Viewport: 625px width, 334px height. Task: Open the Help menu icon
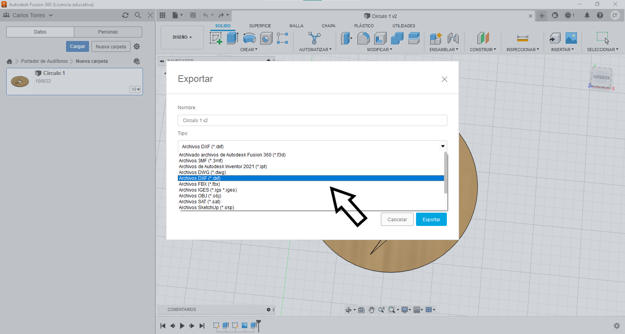tap(600, 15)
